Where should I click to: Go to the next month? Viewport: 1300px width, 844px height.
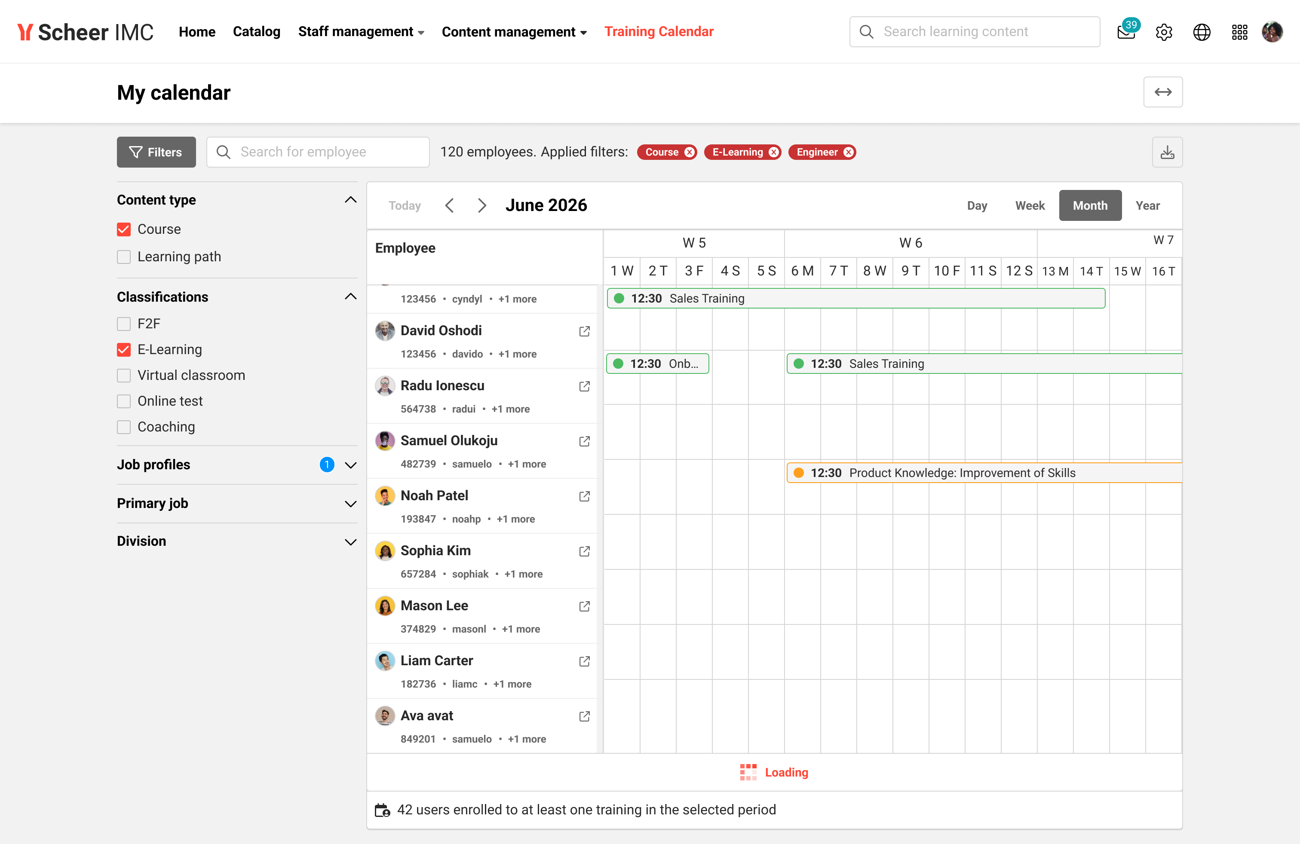(482, 206)
